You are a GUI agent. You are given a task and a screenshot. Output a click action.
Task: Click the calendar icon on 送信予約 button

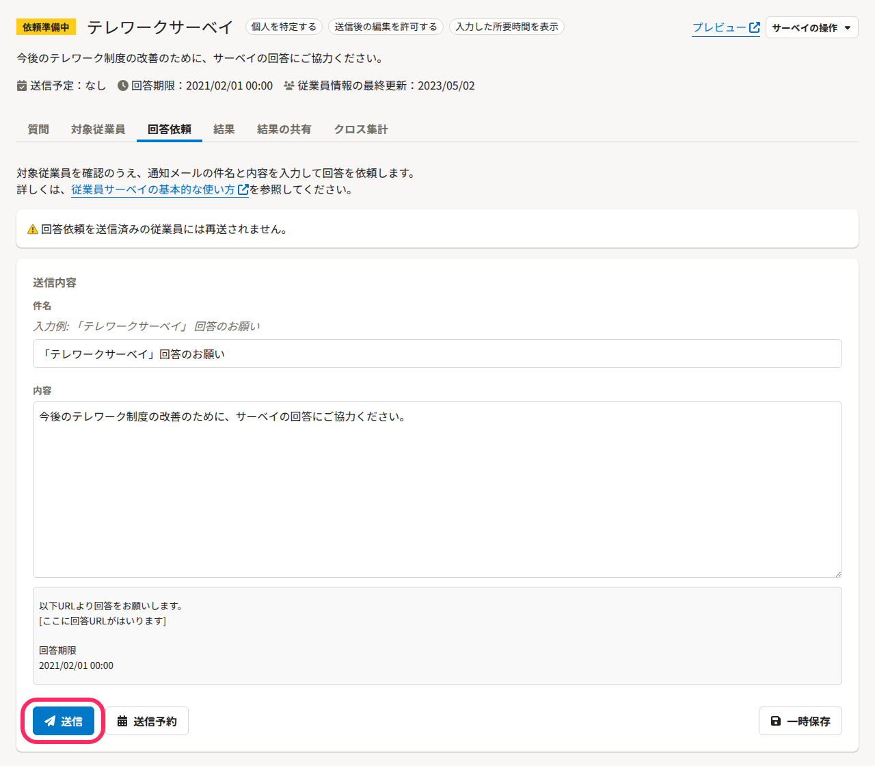[122, 721]
